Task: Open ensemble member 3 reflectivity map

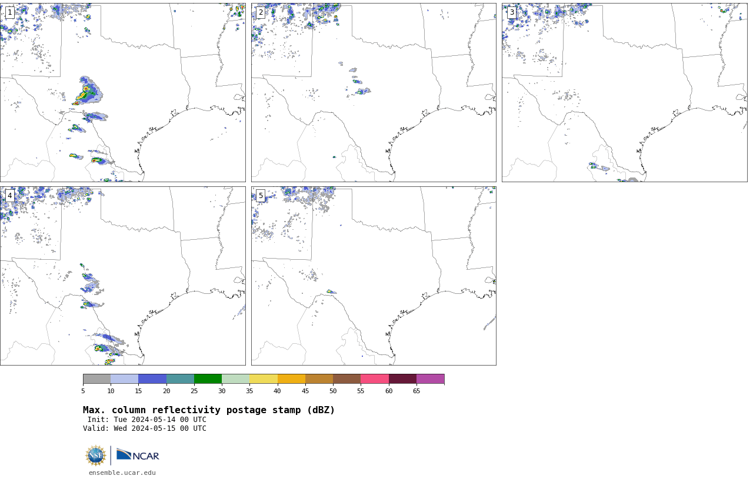Action: click(x=625, y=92)
